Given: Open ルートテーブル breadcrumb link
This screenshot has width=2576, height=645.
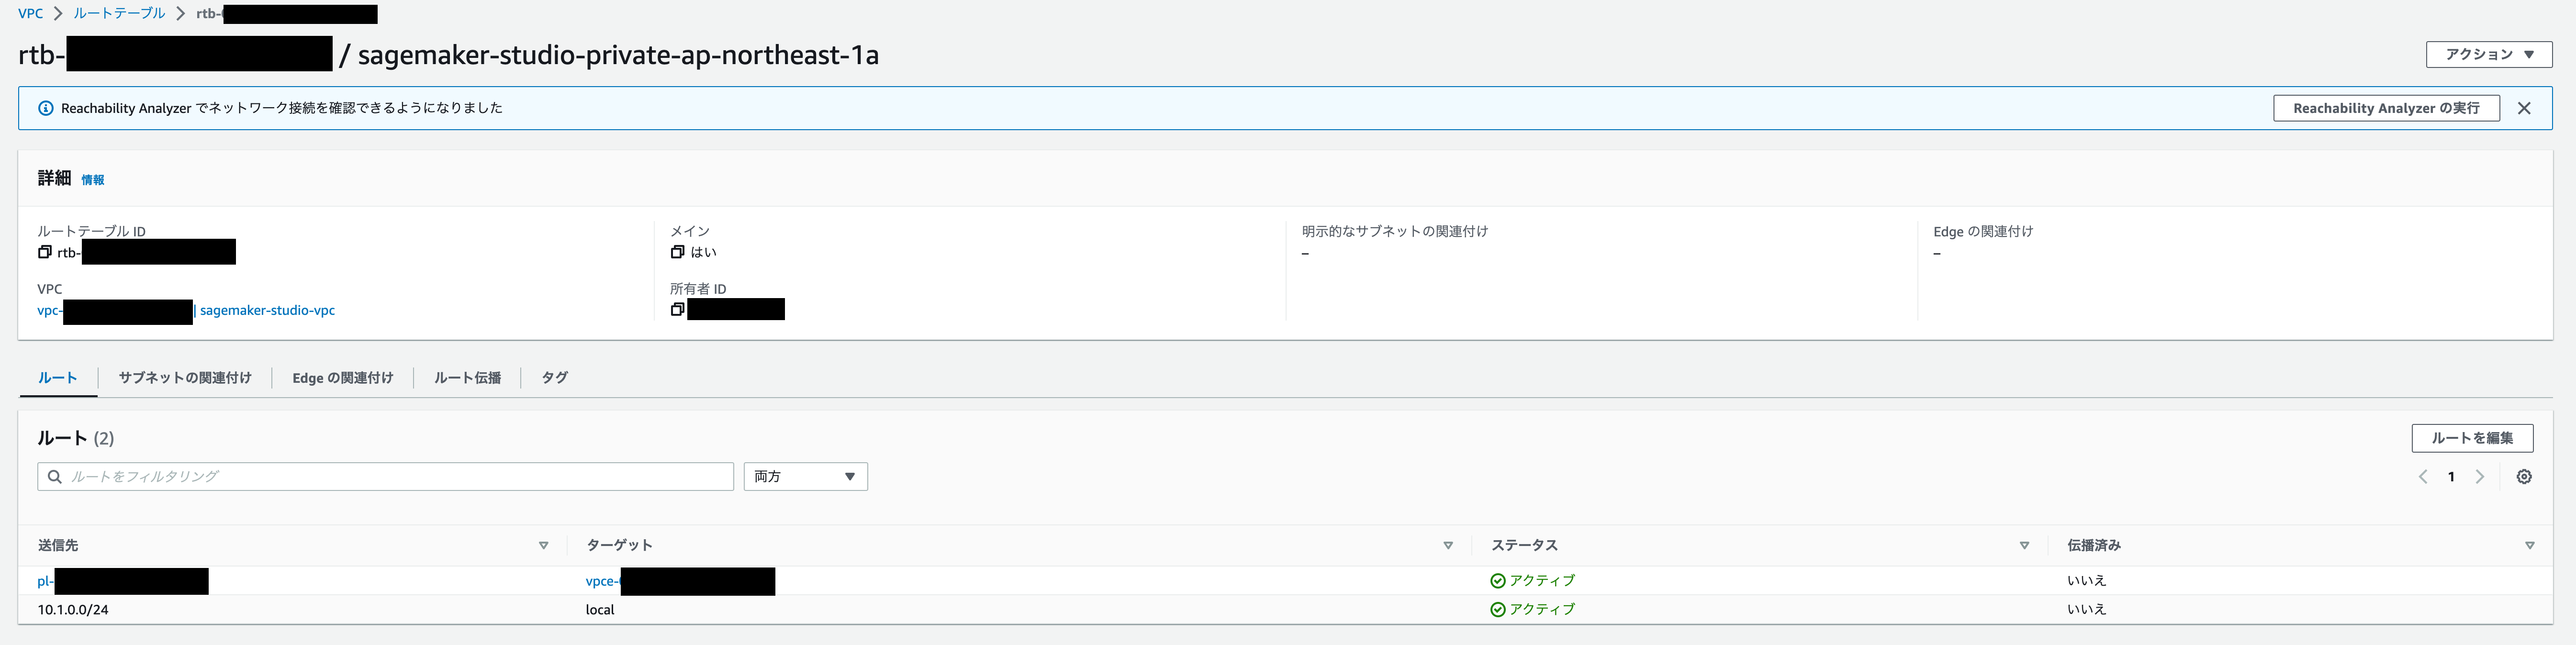Looking at the screenshot, I should tap(119, 14).
